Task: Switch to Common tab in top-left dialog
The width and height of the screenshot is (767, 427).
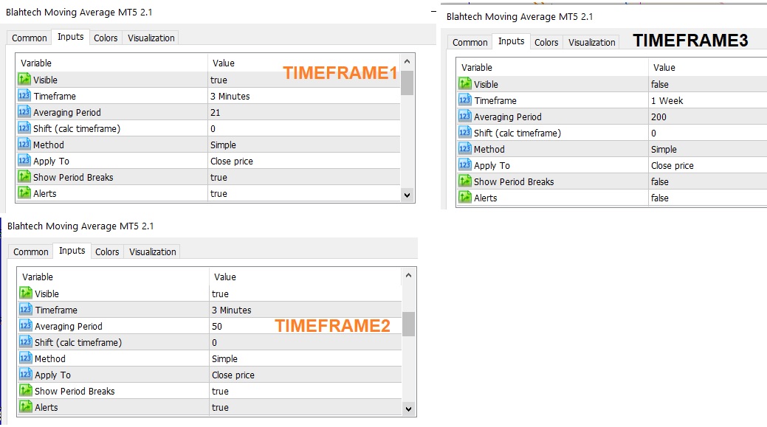Action: (x=30, y=38)
